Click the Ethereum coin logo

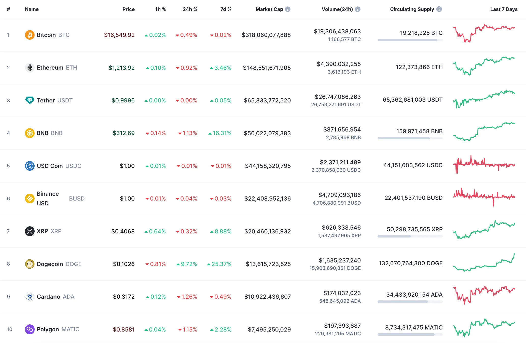click(30, 68)
